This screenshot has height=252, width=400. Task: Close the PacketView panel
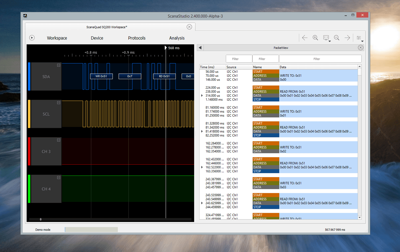[361, 48]
